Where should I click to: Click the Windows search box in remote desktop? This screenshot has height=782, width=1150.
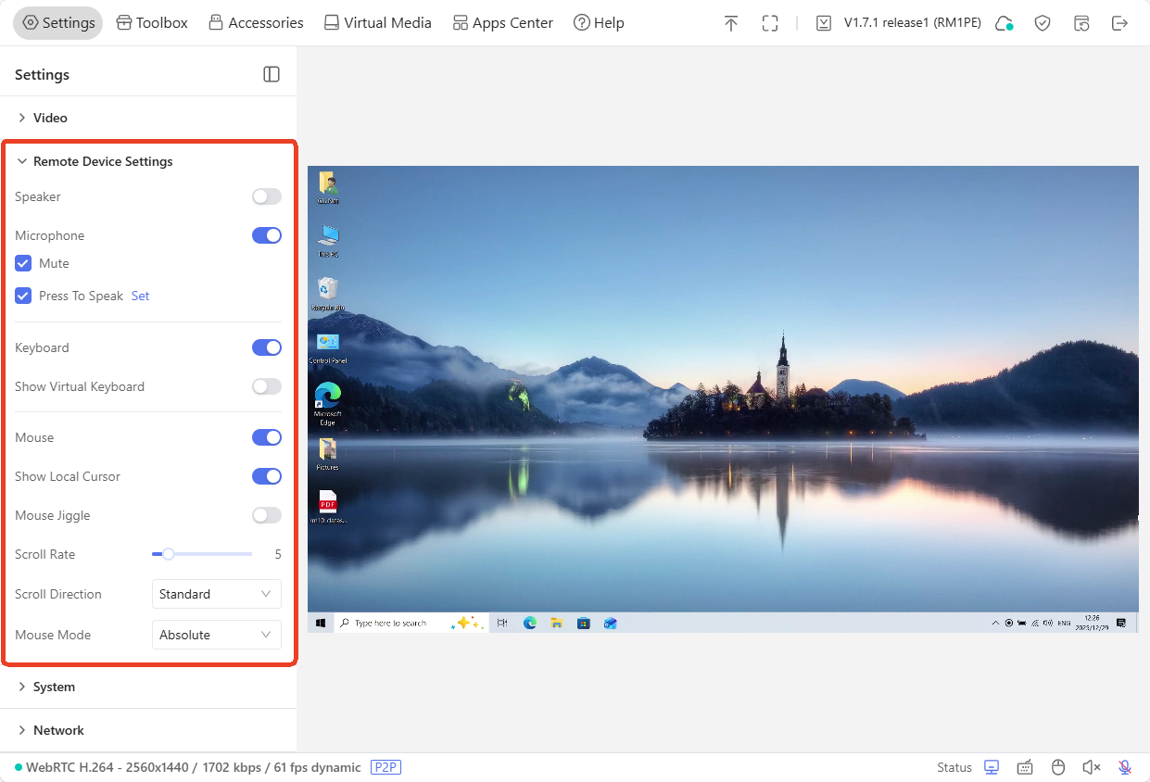389,624
